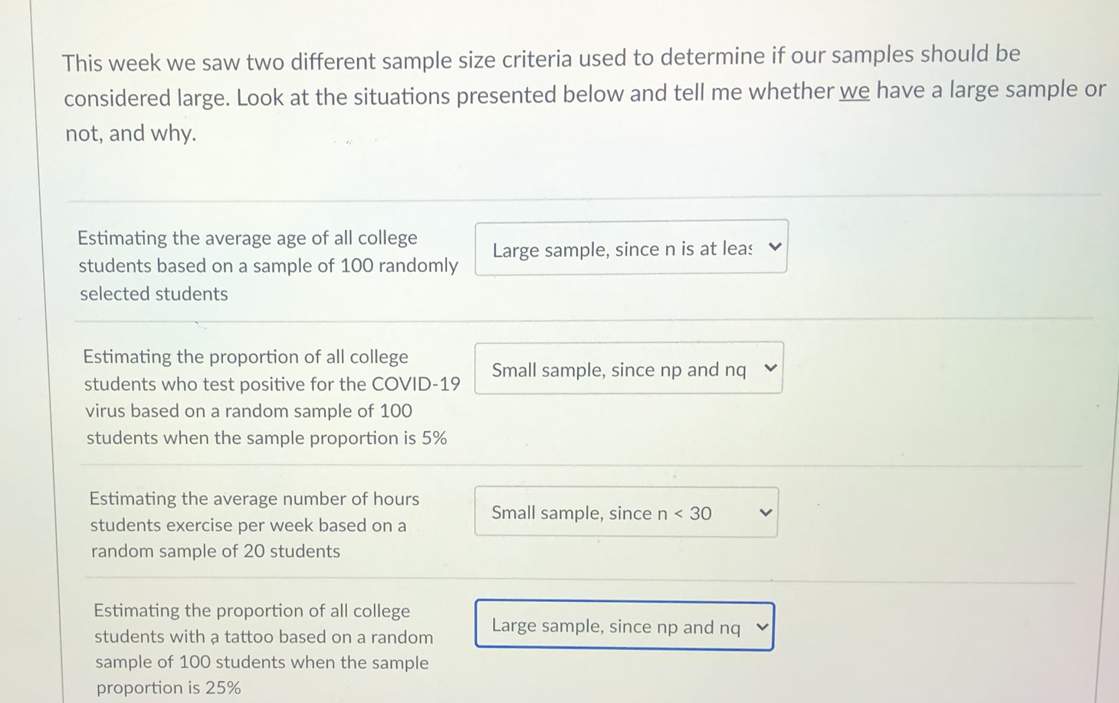Click the tattoo question prompt text
Viewport: 1119px width, 703px height.
coord(263,636)
